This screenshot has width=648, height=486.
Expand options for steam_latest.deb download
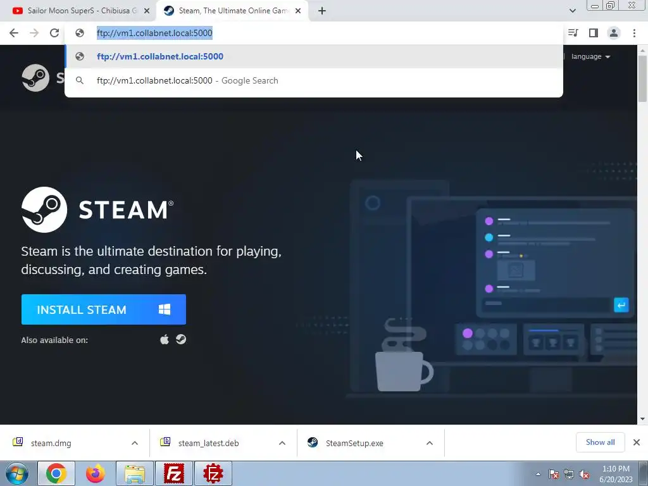(x=282, y=443)
